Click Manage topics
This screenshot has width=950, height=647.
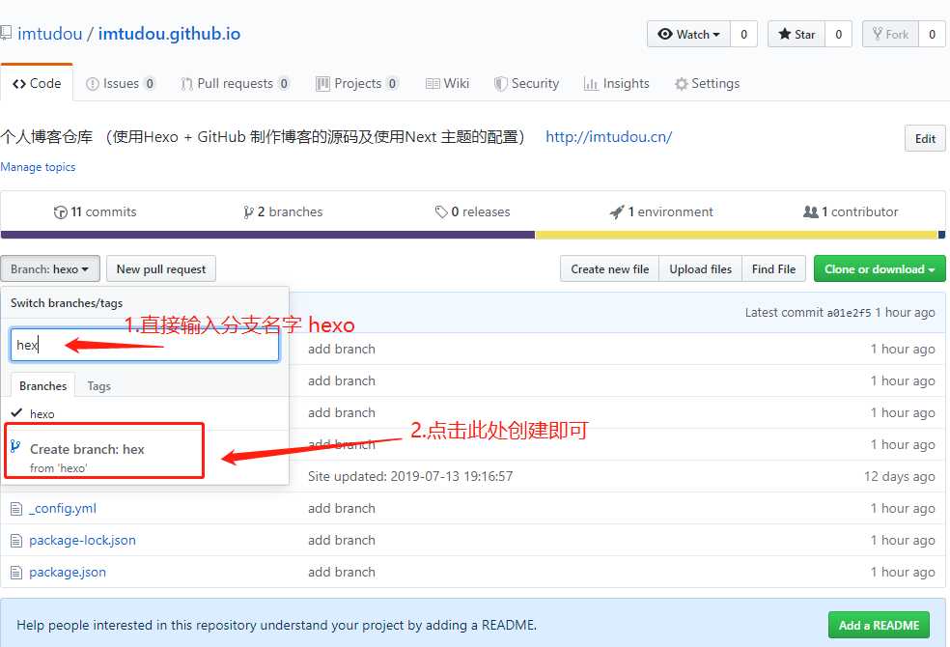[38, 167]
